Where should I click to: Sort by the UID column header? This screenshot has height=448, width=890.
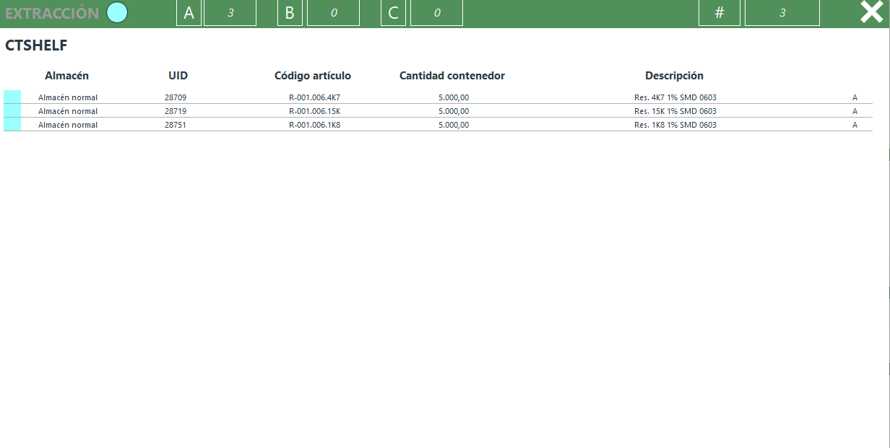178,76
